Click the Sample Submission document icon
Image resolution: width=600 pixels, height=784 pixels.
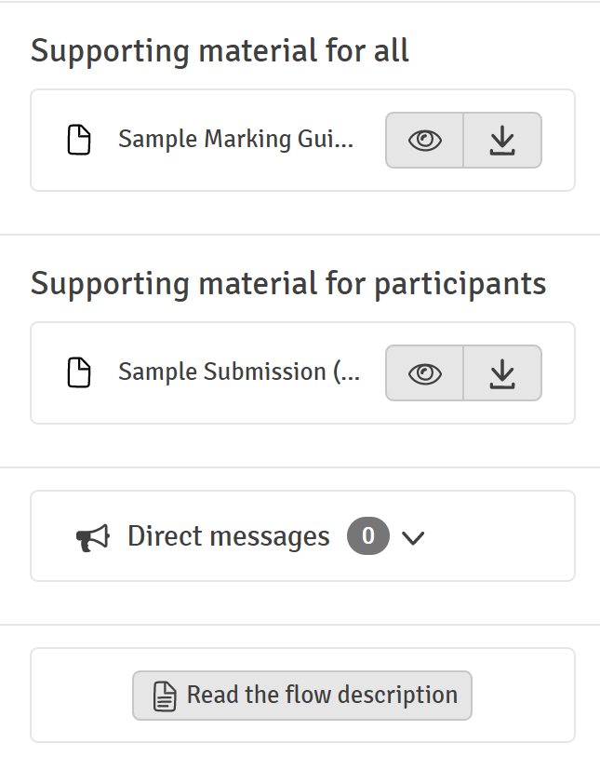[79, 372]
